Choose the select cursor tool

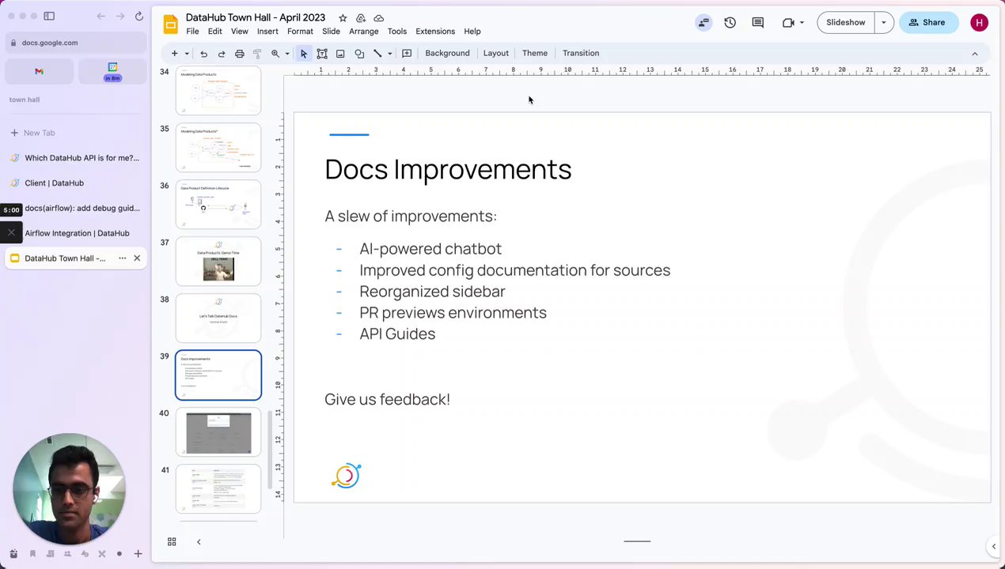coord(304,54)
